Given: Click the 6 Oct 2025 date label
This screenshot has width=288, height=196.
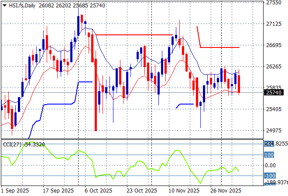Looking at the screenshot, I should 98,191.
